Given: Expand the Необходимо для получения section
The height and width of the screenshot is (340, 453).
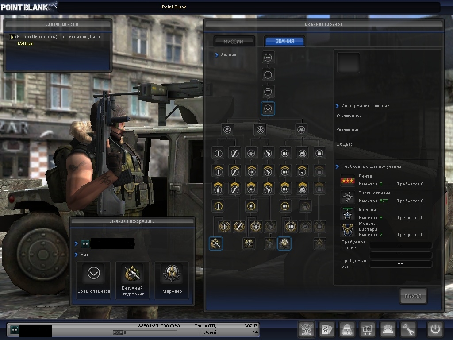Looking at the screenshot, I should pyautogui.click(x=338, y=166).
